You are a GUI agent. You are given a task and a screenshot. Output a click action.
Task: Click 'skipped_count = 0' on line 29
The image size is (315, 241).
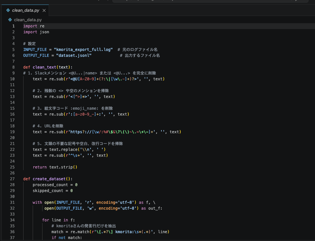53,191
